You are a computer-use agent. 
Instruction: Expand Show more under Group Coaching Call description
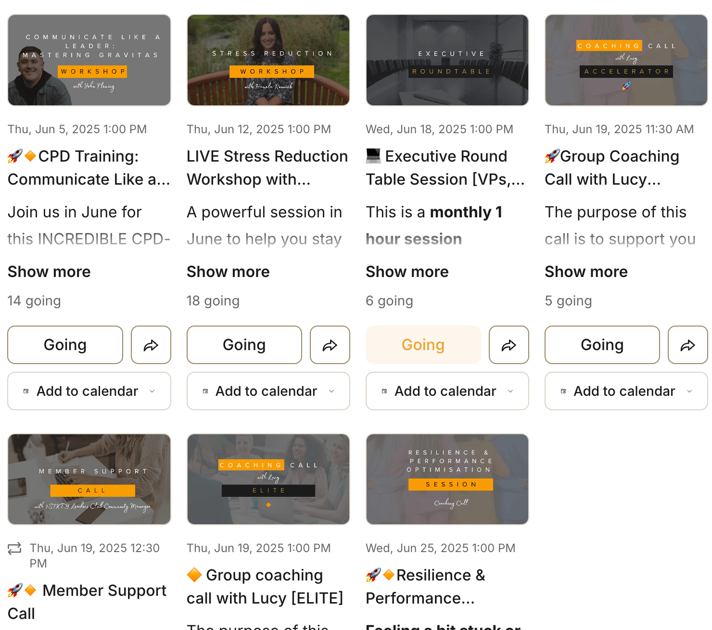[586, 272]
